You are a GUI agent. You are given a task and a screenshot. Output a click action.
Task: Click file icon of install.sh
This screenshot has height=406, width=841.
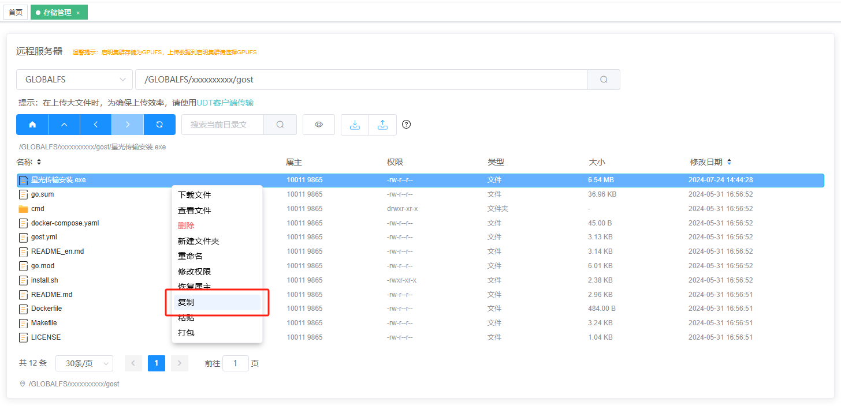23,280
